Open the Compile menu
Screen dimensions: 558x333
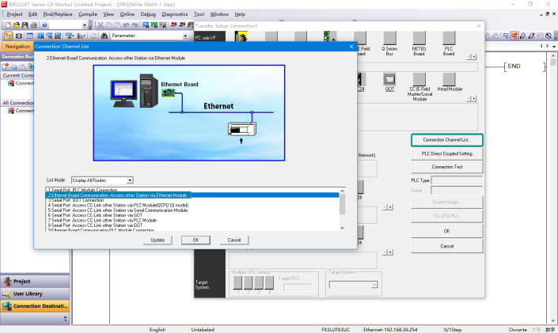(87, 14)
